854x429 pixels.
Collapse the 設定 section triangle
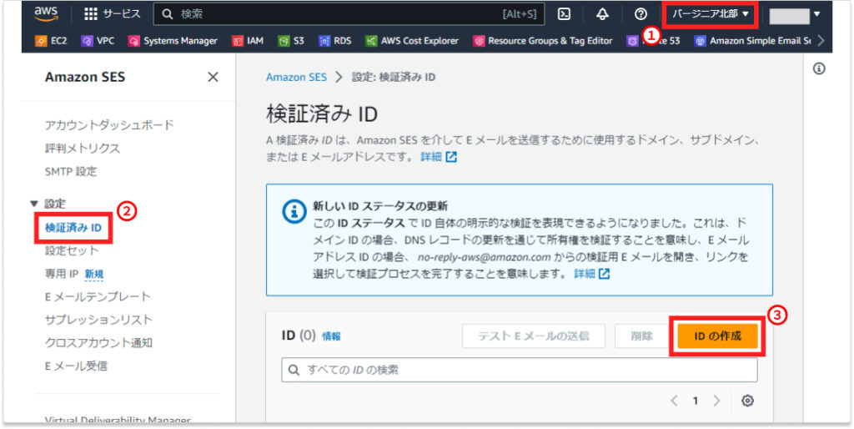tap(35, 204)
